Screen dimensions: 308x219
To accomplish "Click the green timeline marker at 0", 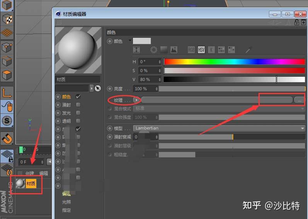I will pyautogui.click(x=21, y=150).
